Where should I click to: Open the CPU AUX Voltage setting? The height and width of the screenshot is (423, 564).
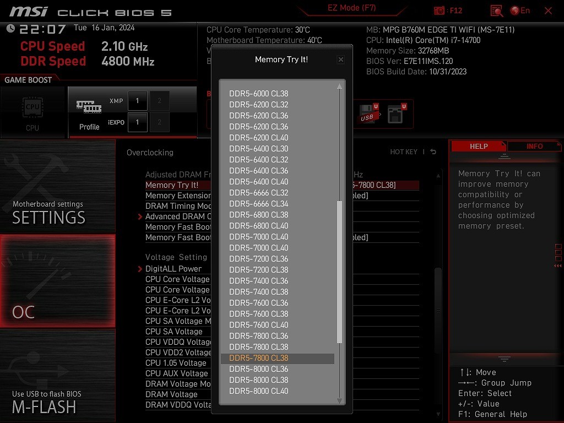click(x=282, y=373)
